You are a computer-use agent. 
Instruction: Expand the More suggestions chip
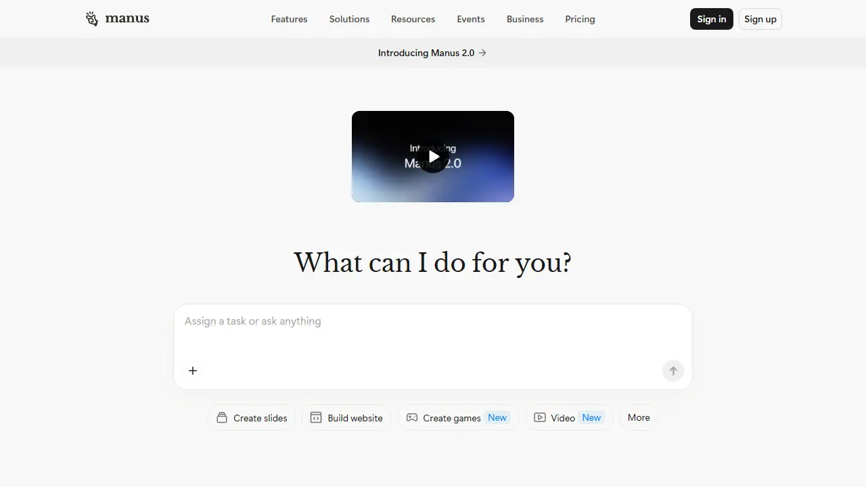coord(639,417)
